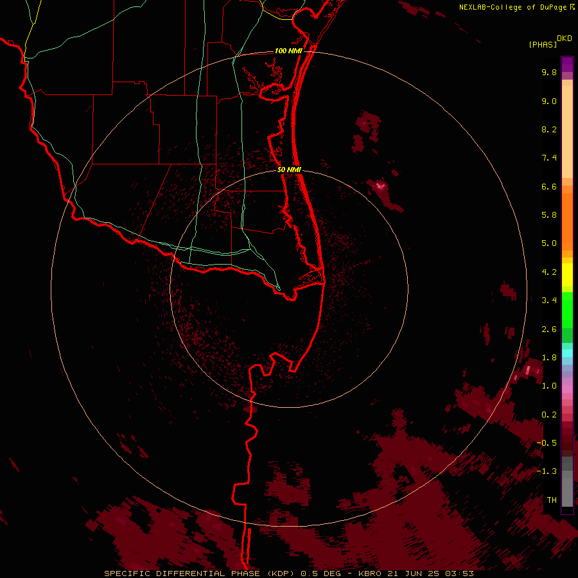The width and height of the screenshot is (578, 578).
Task: Click the 5.0 color scale value
Action: point(549,243)
